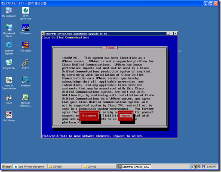
Task: Click the security shield tray icon
Action: [x=203, y=166]
